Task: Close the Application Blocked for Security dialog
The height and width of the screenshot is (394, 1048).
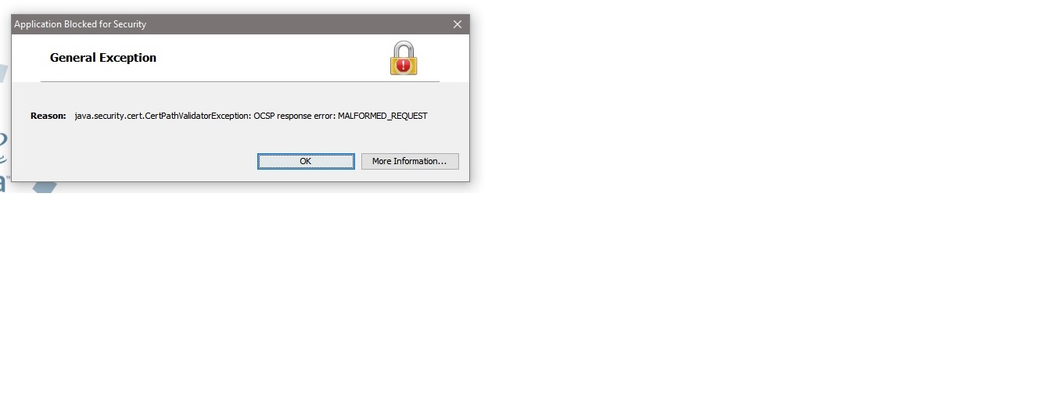Action: (458, 24)
